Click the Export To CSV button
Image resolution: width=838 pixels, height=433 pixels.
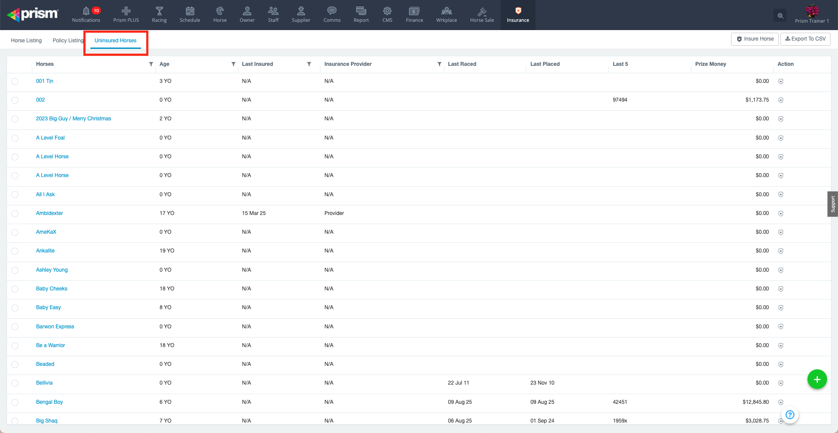tap(805, 39)
